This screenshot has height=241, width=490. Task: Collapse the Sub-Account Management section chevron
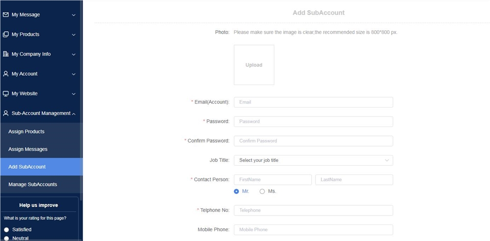tap(74, 114)
